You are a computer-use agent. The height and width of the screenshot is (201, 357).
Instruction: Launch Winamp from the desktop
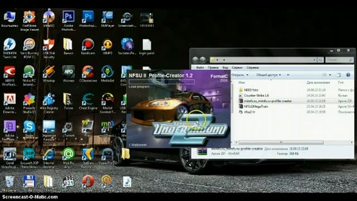pos(49,74)
